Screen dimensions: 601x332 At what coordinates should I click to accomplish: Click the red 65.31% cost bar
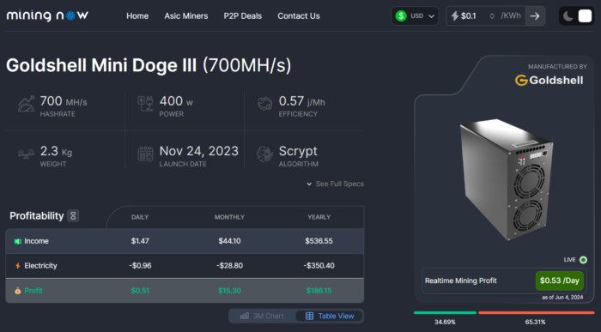coord(537,313)
